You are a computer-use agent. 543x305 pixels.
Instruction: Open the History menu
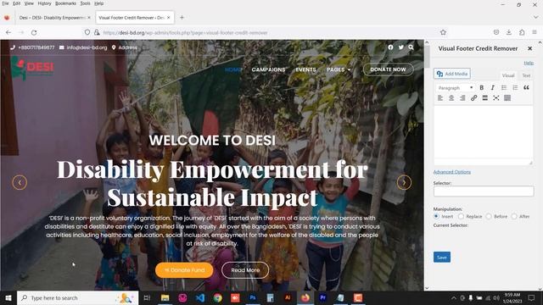pyautogui.click(x=44, y=3)
